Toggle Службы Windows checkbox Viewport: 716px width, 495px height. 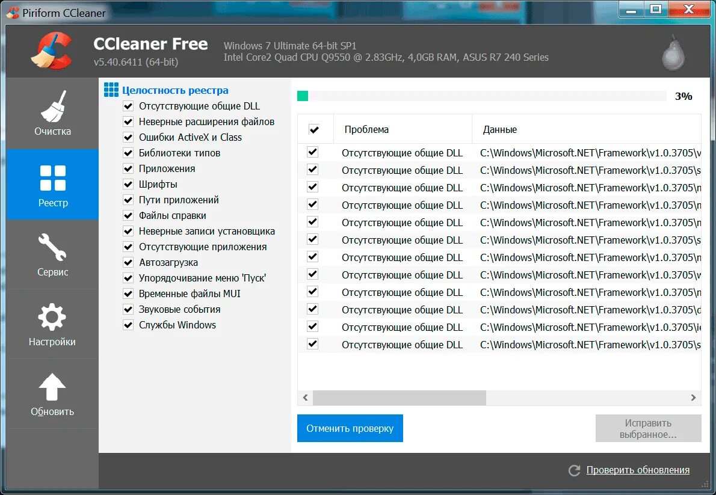(x=128, y=325)
